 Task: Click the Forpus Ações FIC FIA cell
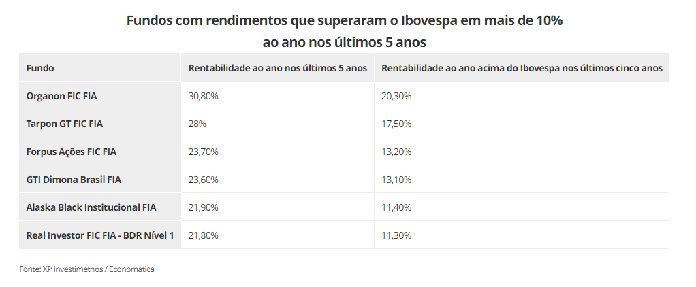tap(71, 152)
